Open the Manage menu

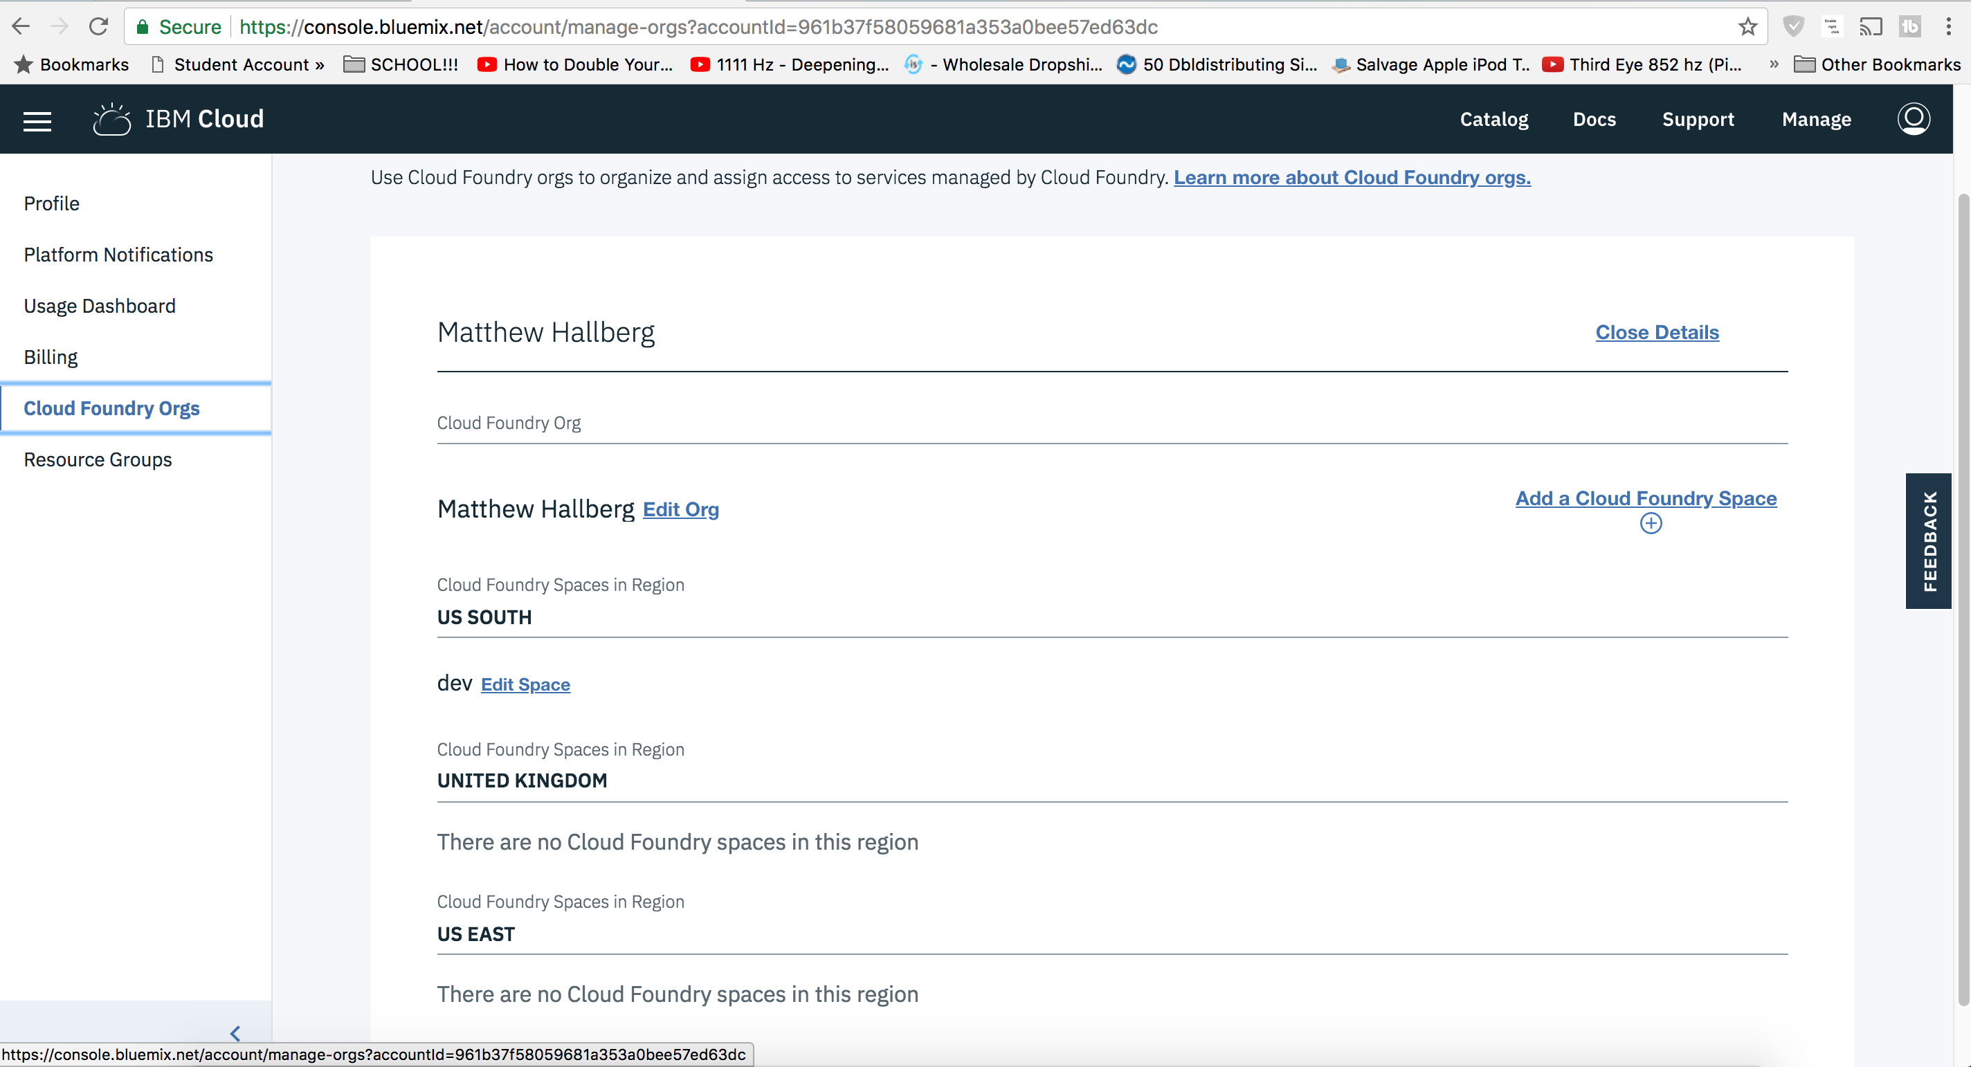point(1816,119)
